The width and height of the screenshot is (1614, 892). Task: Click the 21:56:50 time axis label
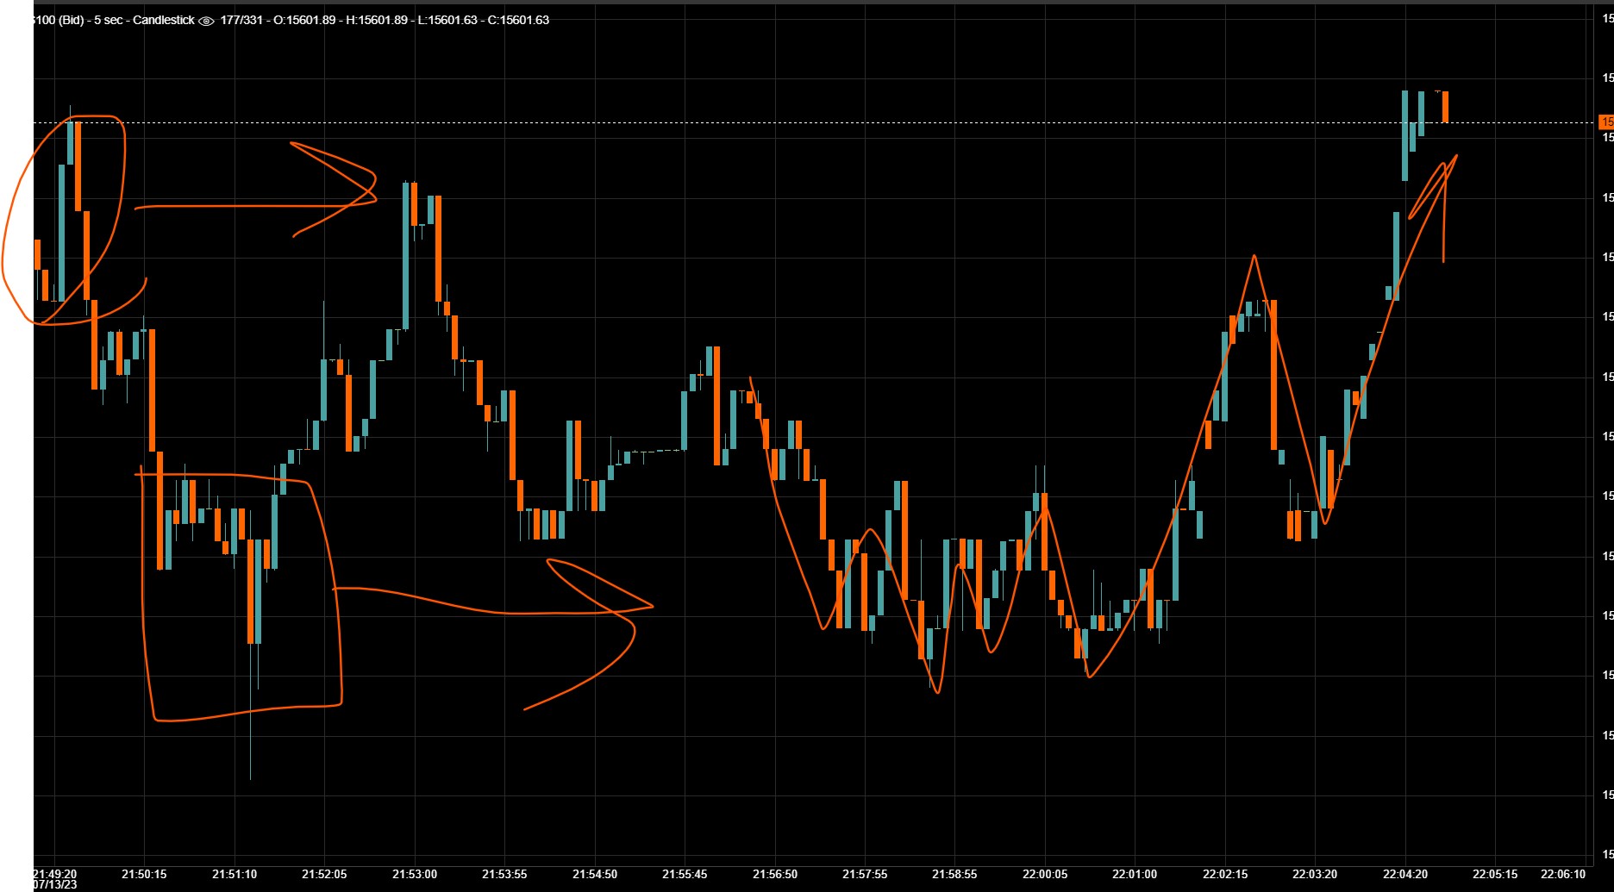775,874
